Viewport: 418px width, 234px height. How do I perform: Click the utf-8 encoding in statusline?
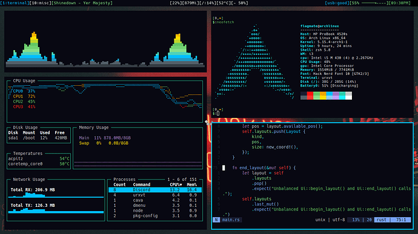point(339,219)
